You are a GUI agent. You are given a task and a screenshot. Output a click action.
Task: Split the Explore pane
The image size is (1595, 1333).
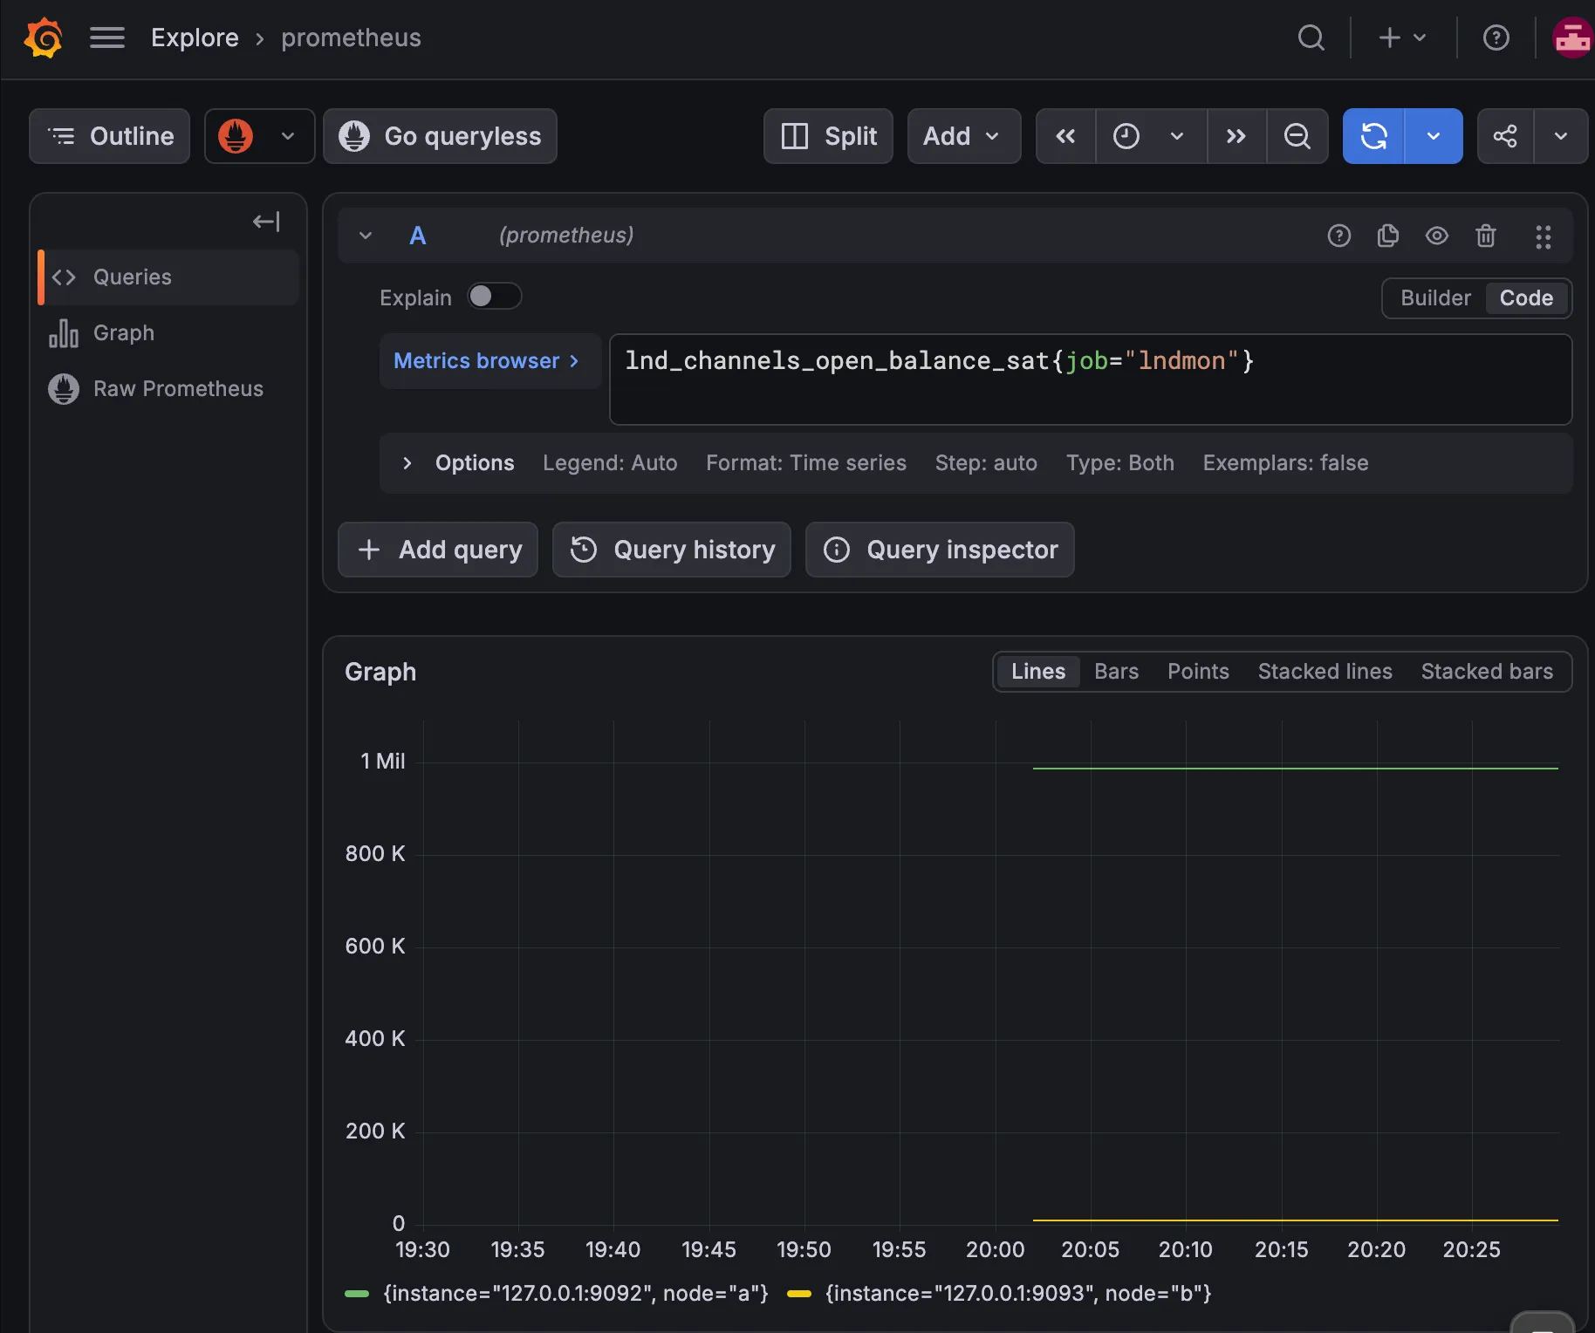tap(828, 136)
